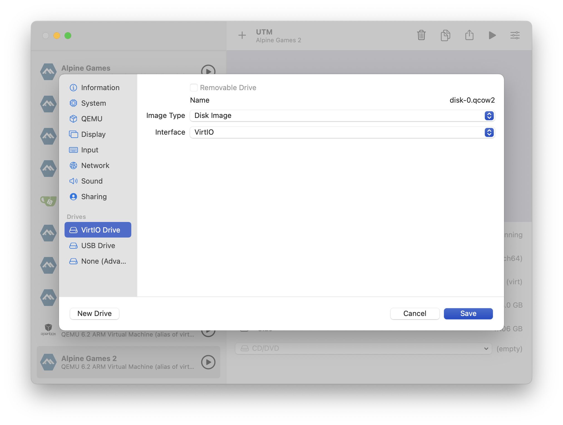Open the Input settings section

click(90, 150)
